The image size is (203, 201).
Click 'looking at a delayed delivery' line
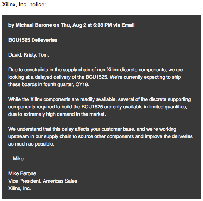click(95, 77)
